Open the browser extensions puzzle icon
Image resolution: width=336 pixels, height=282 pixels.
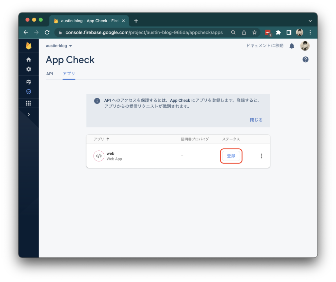279,32
